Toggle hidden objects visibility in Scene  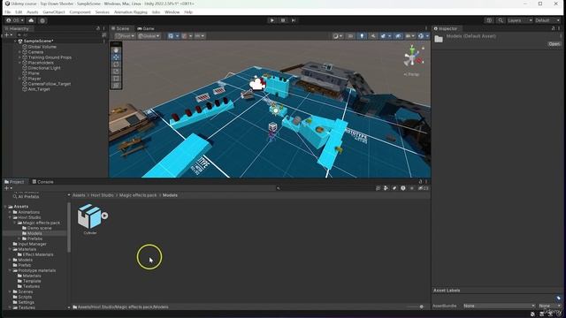[398, 36]
